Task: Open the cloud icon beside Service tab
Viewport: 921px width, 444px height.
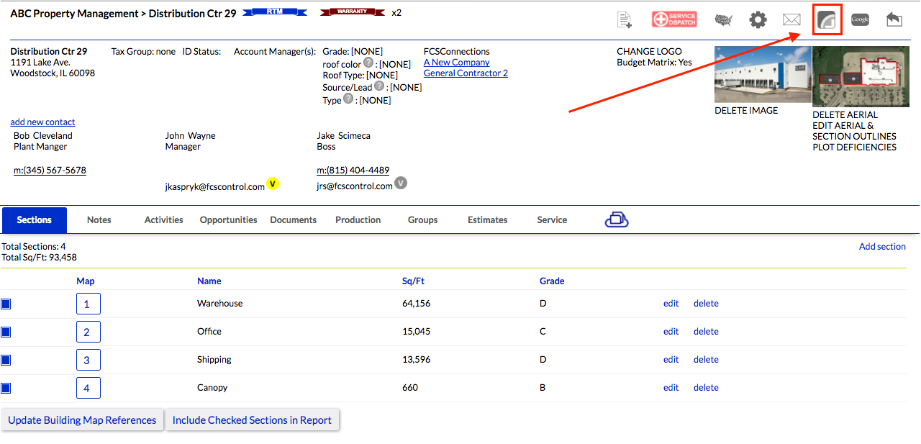Action: click(x=617, y=220)
